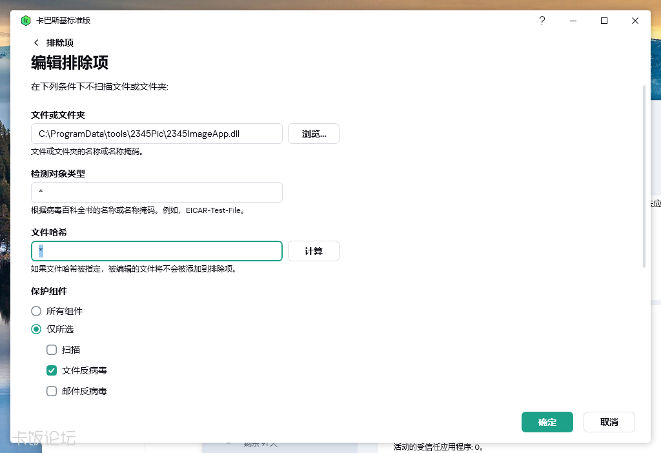Minimize the Kaspersky window

click(573, 21)
